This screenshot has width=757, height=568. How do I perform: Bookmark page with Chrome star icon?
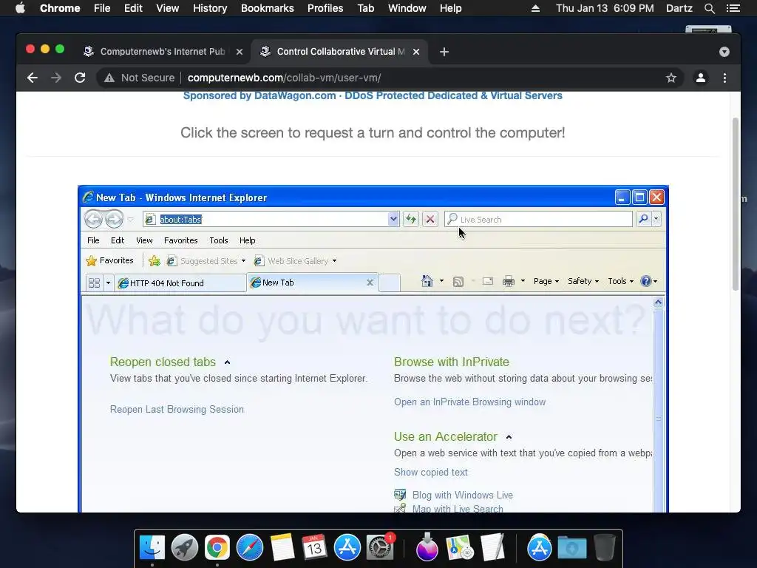671,78
